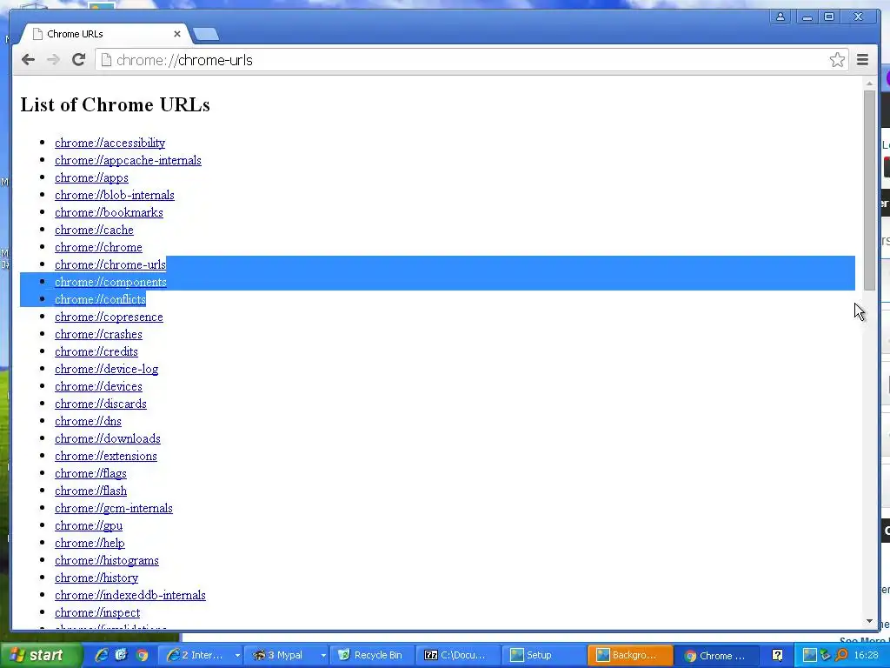Image resolution: width=890 pixels, height=668 pixels.
Task: Click the page icon in the address bar
Action: point(105,60)
